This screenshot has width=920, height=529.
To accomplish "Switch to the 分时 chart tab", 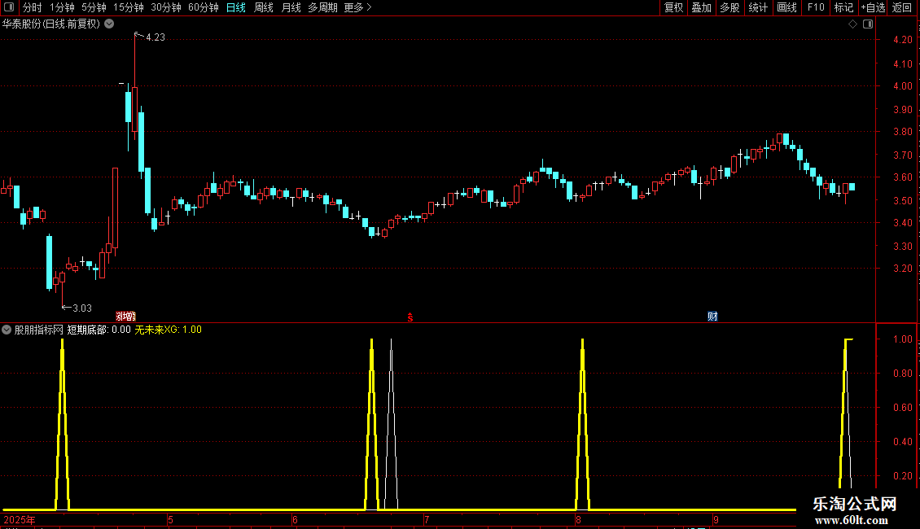I will 33,7.
